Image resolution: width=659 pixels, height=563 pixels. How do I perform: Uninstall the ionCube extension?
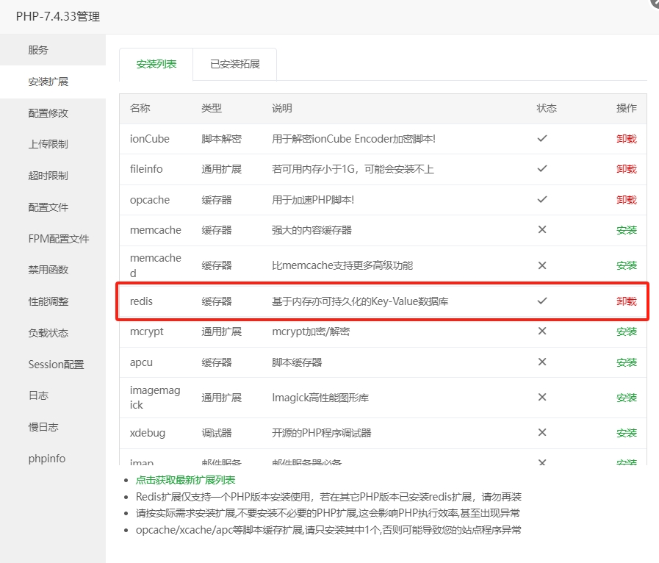click(626, 138)
